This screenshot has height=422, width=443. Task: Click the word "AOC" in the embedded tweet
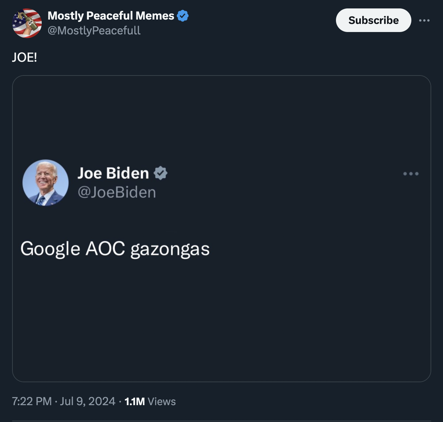point(105,249)
